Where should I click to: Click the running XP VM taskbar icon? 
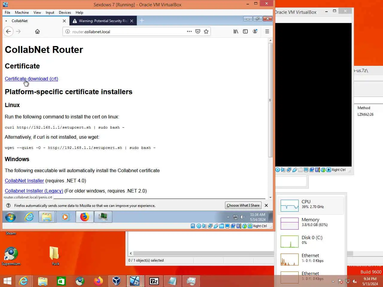(135, 281)
